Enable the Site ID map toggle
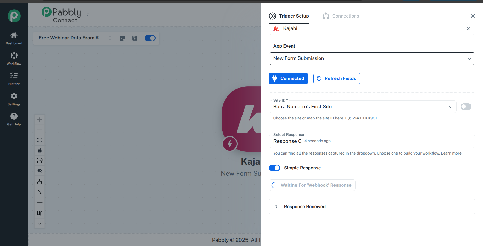 coord(466,107)
